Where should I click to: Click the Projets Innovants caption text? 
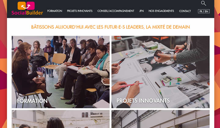pyautogui.click(x=143, y=101)
